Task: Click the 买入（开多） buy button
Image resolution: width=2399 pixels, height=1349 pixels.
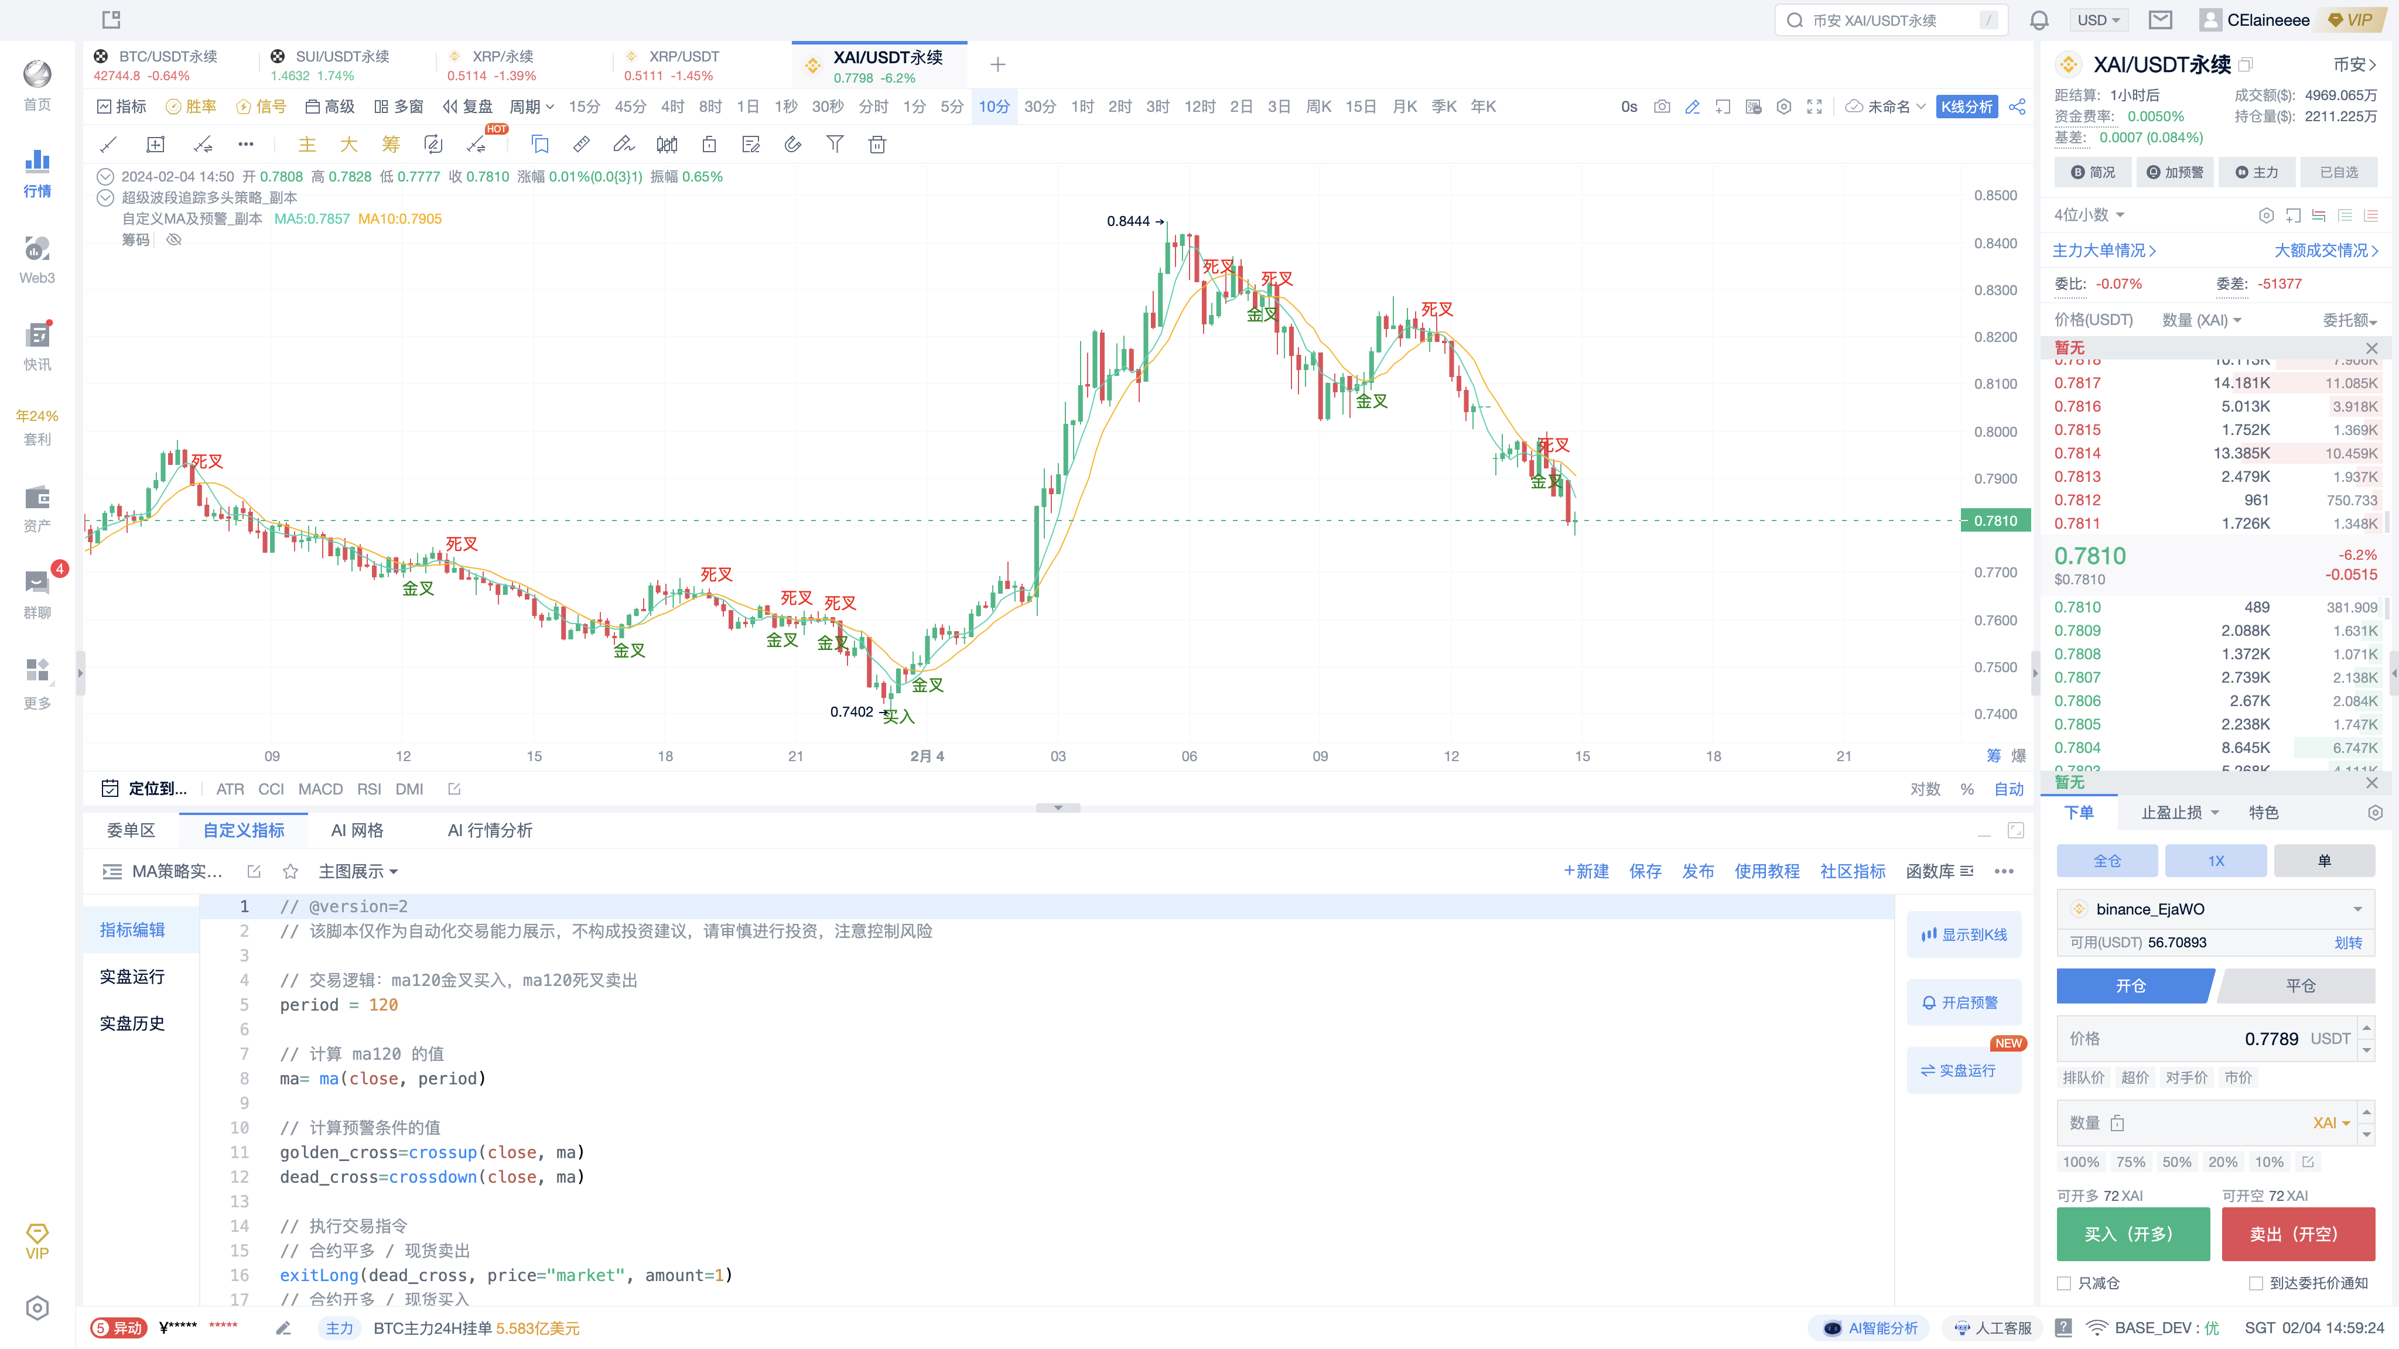Action: (2134, 1234)
